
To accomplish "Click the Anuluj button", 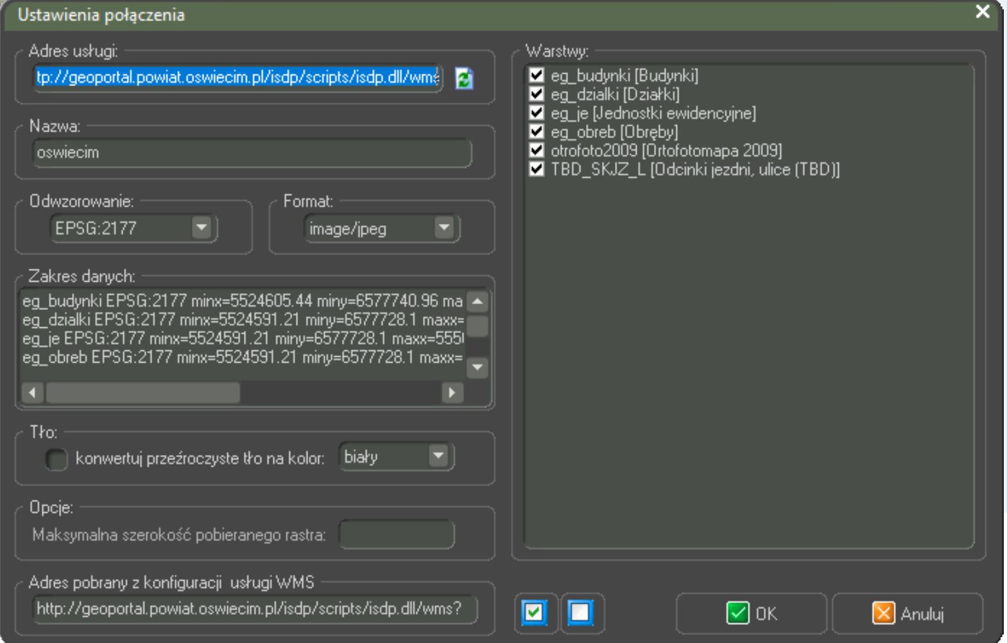I will click(x=908, y=613).
